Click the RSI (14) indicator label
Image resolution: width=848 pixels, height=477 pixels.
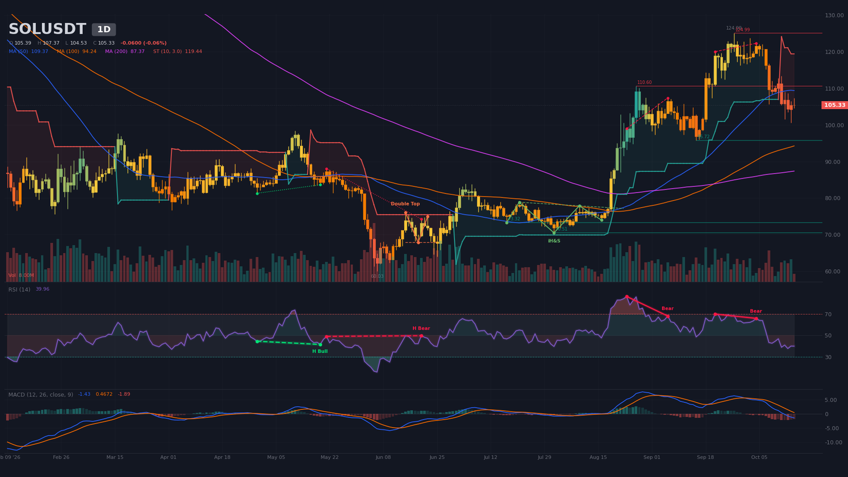click(x=19, y=289)
